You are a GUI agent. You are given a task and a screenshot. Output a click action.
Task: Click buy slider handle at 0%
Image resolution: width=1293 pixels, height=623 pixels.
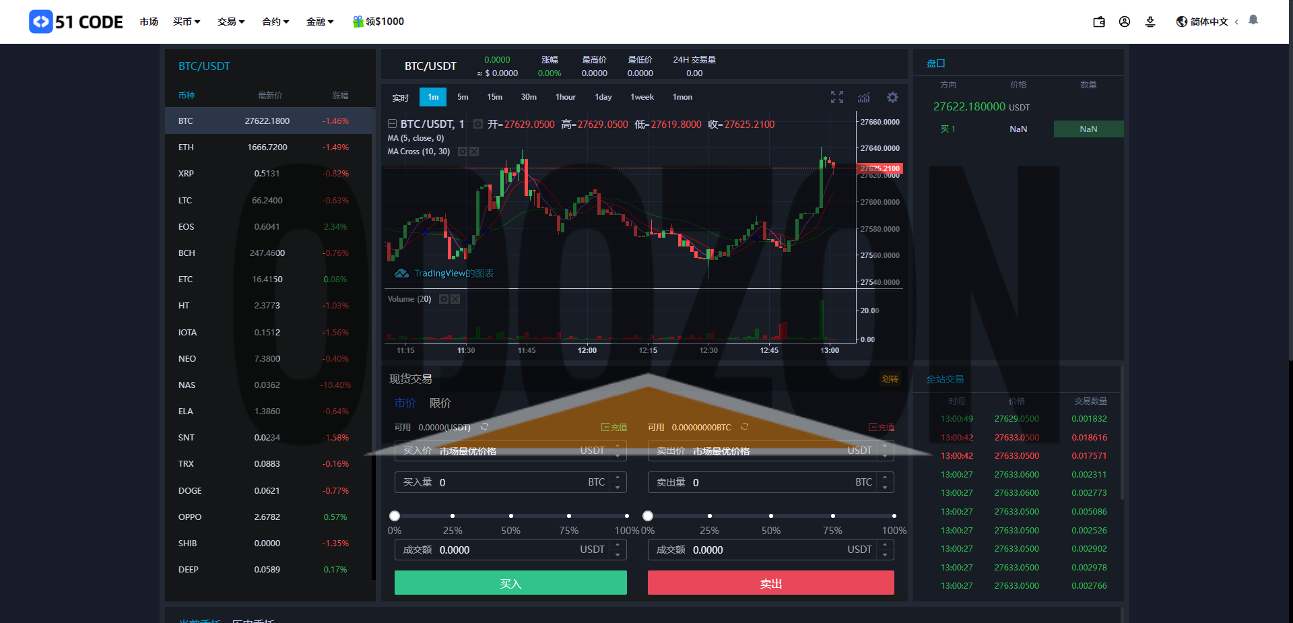(x=395, y=516)
